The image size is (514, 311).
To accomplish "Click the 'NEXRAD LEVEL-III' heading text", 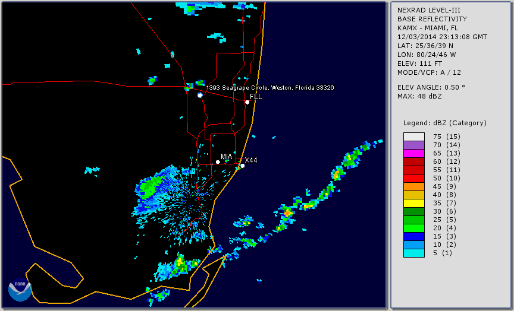I will coord(428,11).
